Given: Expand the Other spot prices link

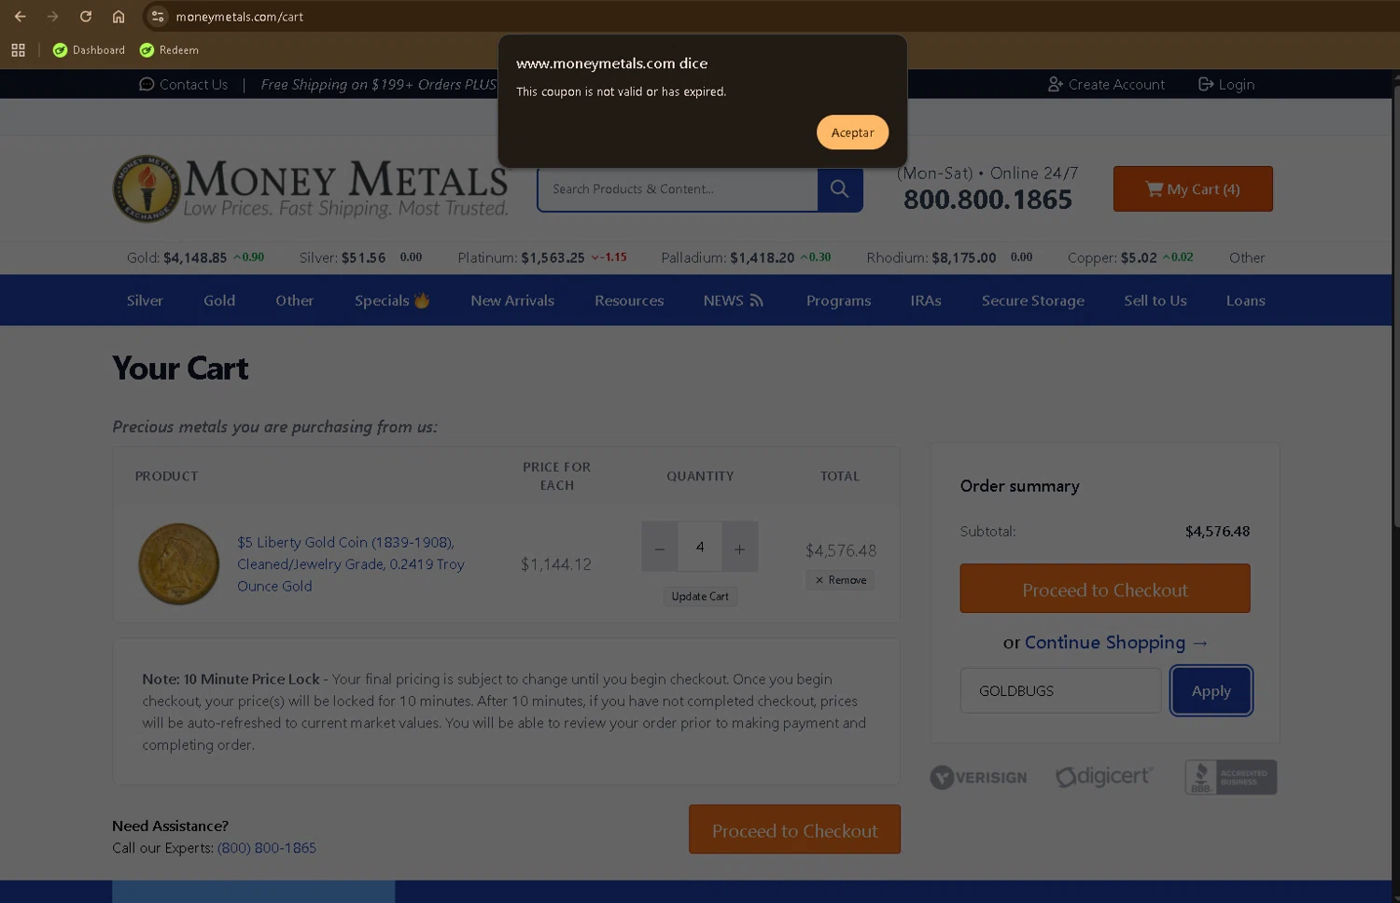Looking at the screenshot, I should pyautogui.click(x=1247, y=257).
